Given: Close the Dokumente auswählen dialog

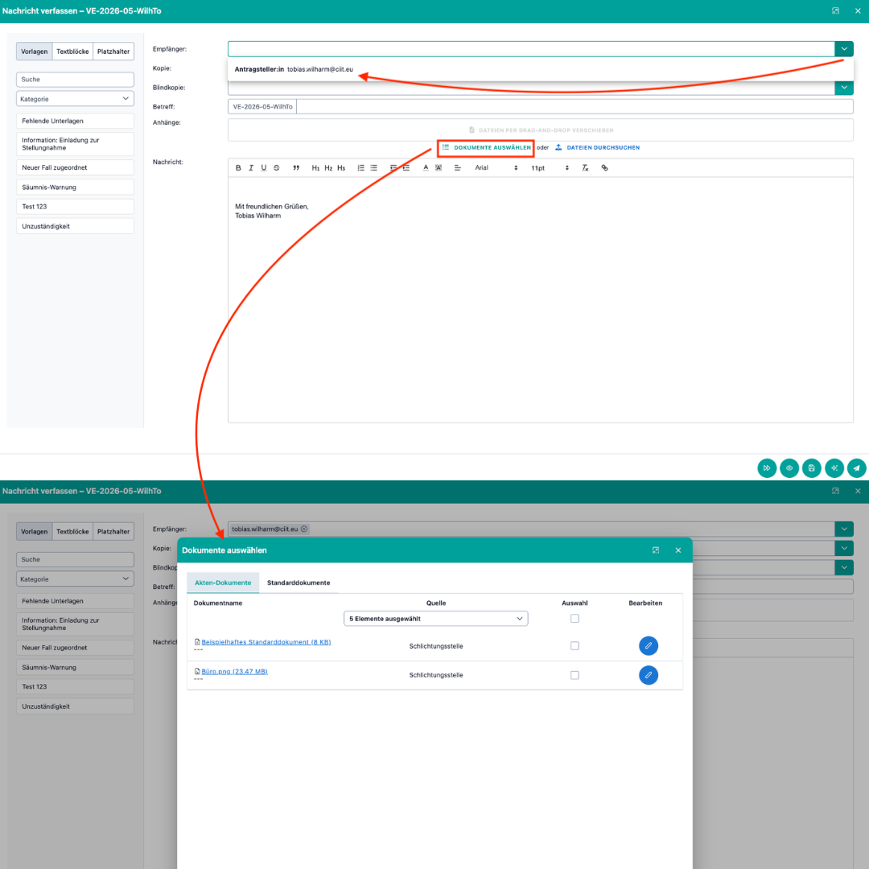Looking at the screenshot, I should click(677, 550).
